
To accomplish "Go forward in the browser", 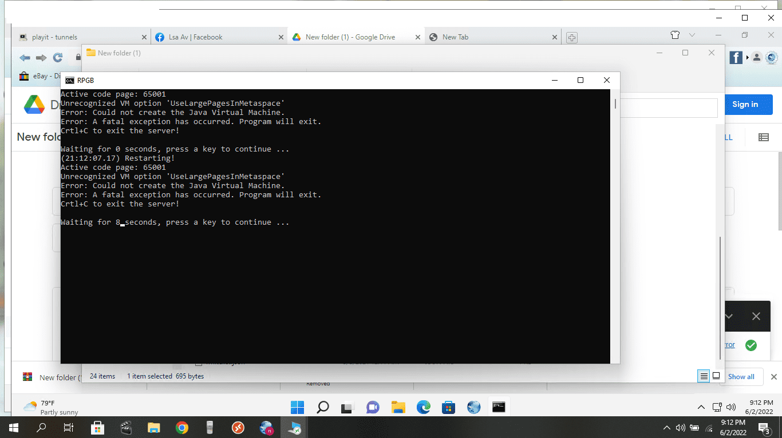I will 41,58.
